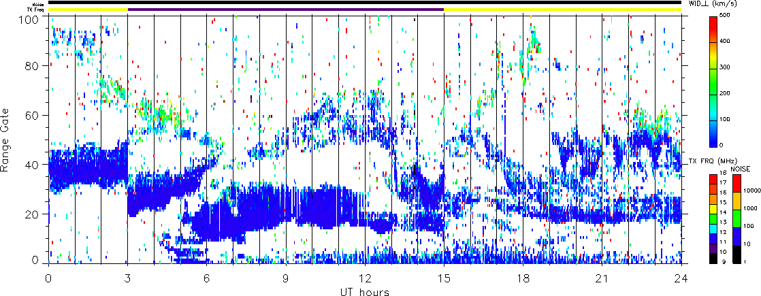The width and height of the screenshot is (761, 296).
Task: Click '200' on the WID colorbar
Action: click(x=726, y=93)
